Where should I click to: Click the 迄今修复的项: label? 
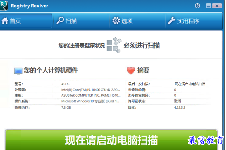[x=139, y=95]
